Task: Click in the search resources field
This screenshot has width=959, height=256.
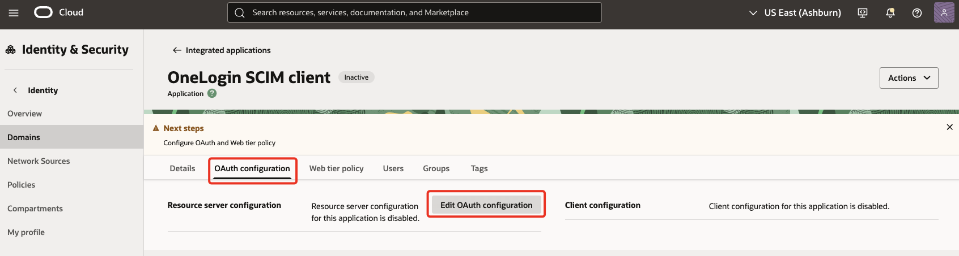Action: (x=414, y=12)
